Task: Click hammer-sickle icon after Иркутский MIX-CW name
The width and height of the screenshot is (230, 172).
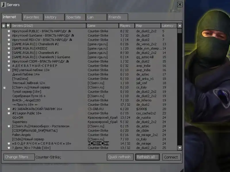Action: [70, 40]
